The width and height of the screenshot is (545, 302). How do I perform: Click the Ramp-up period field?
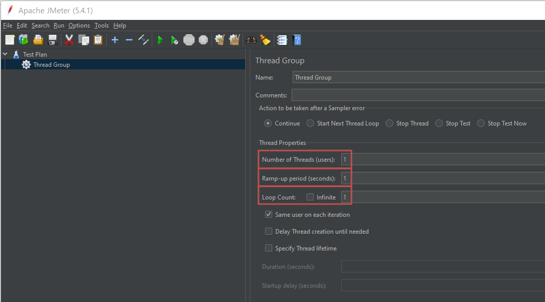(443, 178)
